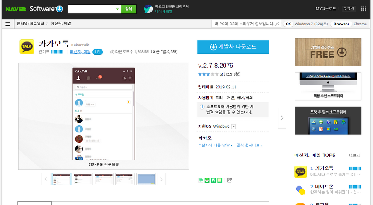The height and width of the screenshot is (205, 373).
Task: Click the KakaoTalk app icon beside the title
Action: [x=27, y=46]
